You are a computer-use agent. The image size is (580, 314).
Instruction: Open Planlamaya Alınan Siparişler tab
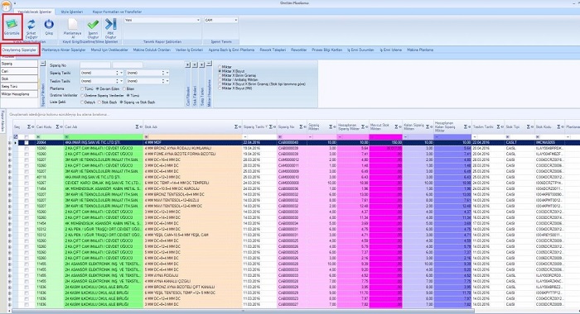[64, 50]
